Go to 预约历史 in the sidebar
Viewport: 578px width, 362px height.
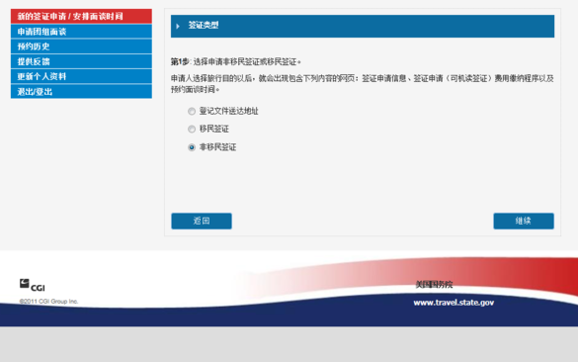point(81,46)
